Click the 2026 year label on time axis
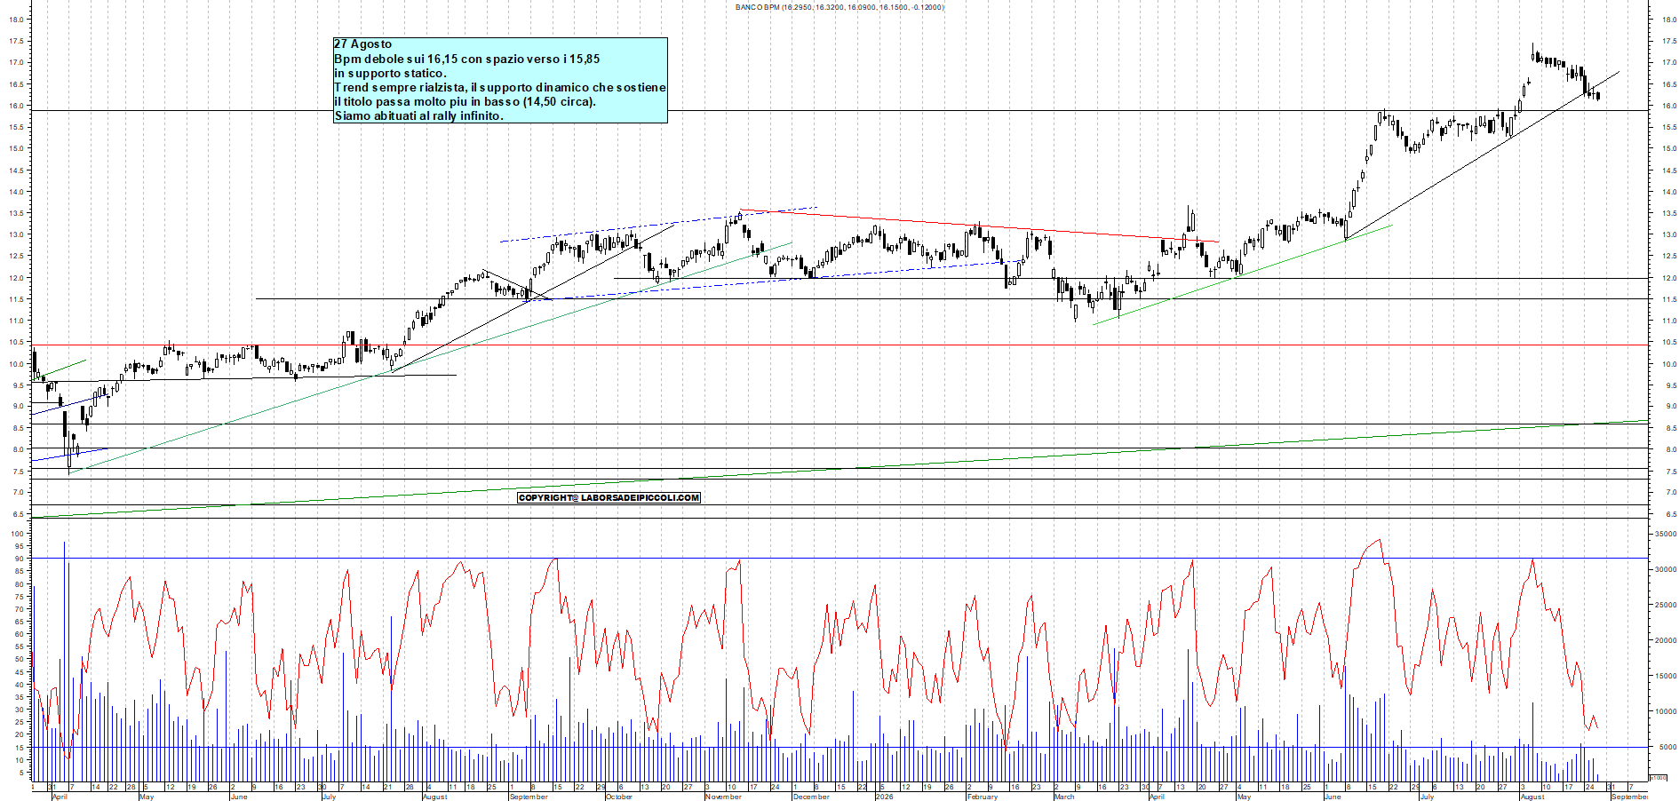 pyautogui.click(x=885, y=797)
